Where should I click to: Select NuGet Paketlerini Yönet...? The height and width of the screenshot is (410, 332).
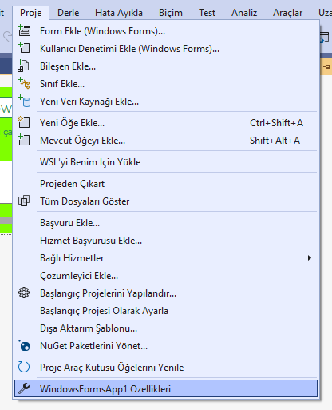coord(166,346)
